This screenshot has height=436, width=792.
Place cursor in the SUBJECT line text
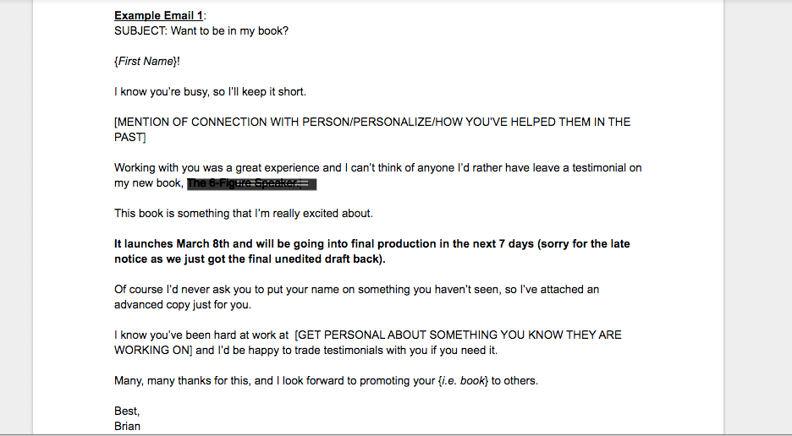coord(201,30)
